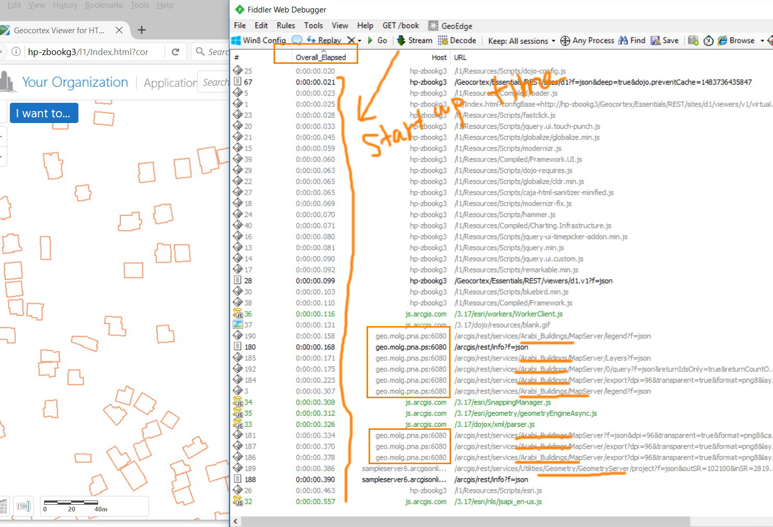
Task: Click the camera screenshot icon
Action: [693, 40]
